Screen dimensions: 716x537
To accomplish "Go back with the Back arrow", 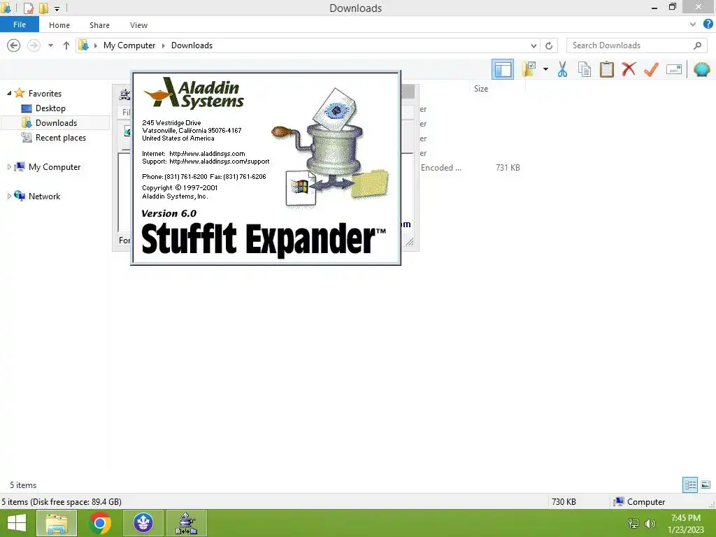I will (x=14, y=45).
